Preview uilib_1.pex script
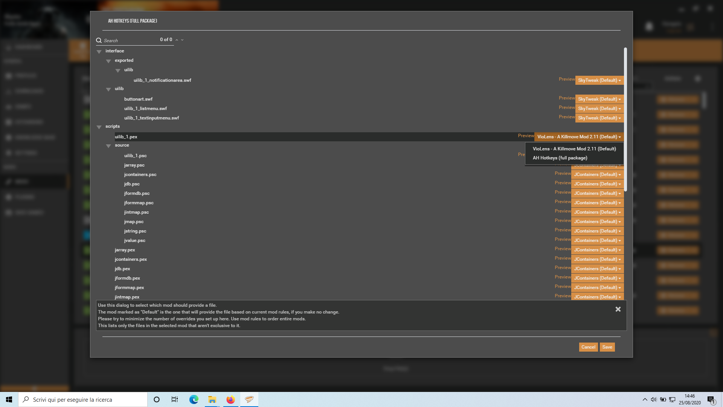 [x=526, y=136]
